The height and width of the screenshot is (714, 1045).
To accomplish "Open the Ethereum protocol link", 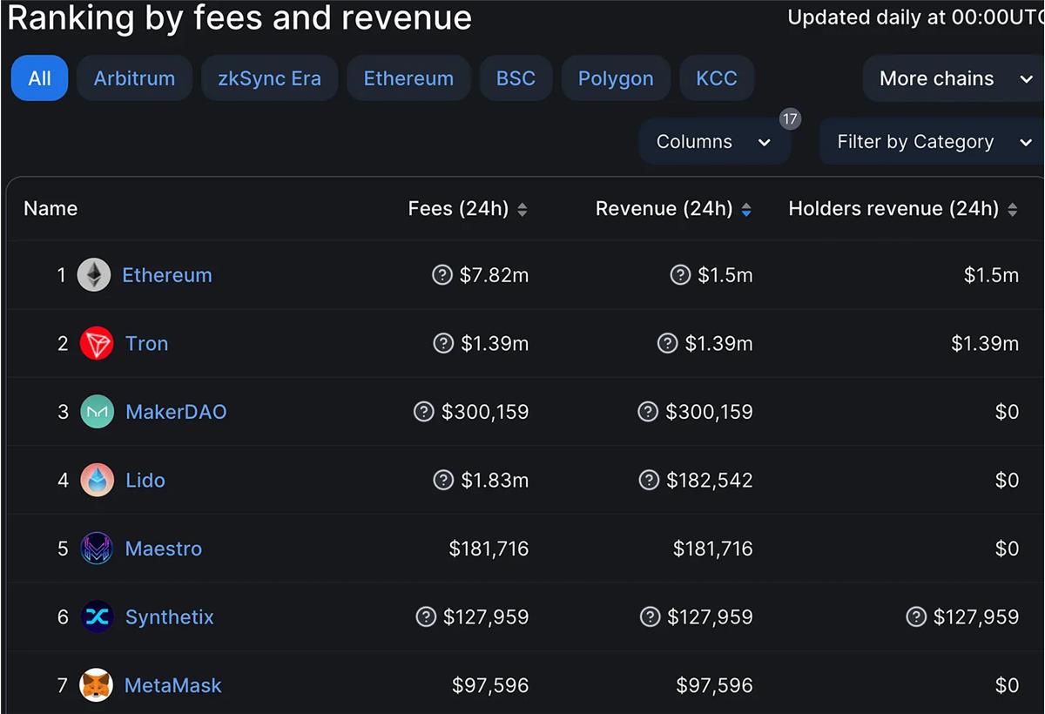I will coord(167,275).
